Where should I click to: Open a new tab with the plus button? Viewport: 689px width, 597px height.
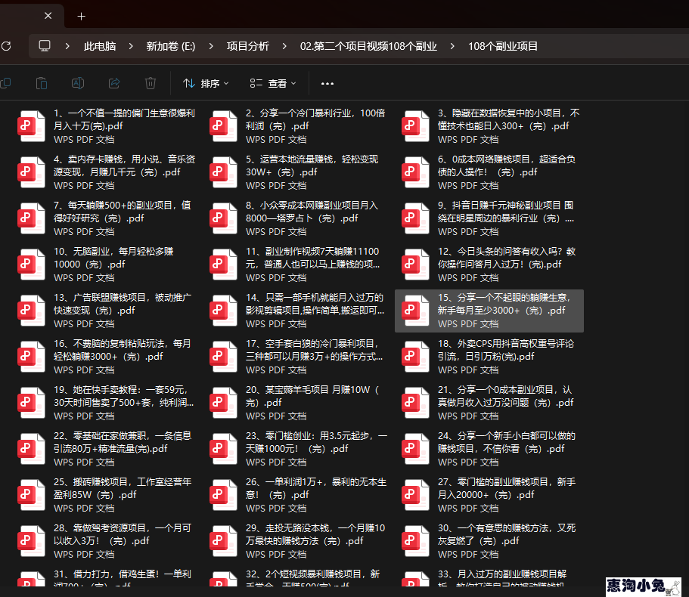click(81, 16)
